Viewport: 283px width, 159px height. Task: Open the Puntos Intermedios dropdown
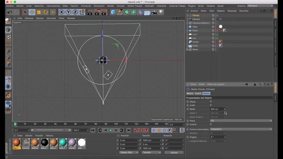click(x=241, y=129)
